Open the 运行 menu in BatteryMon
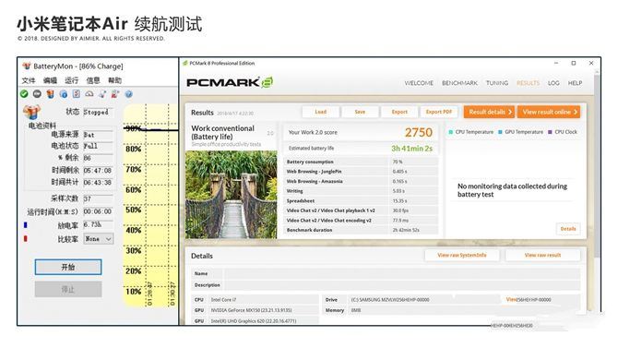 71,80
